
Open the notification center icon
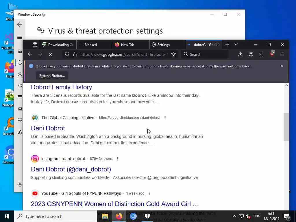click(287, 217)
